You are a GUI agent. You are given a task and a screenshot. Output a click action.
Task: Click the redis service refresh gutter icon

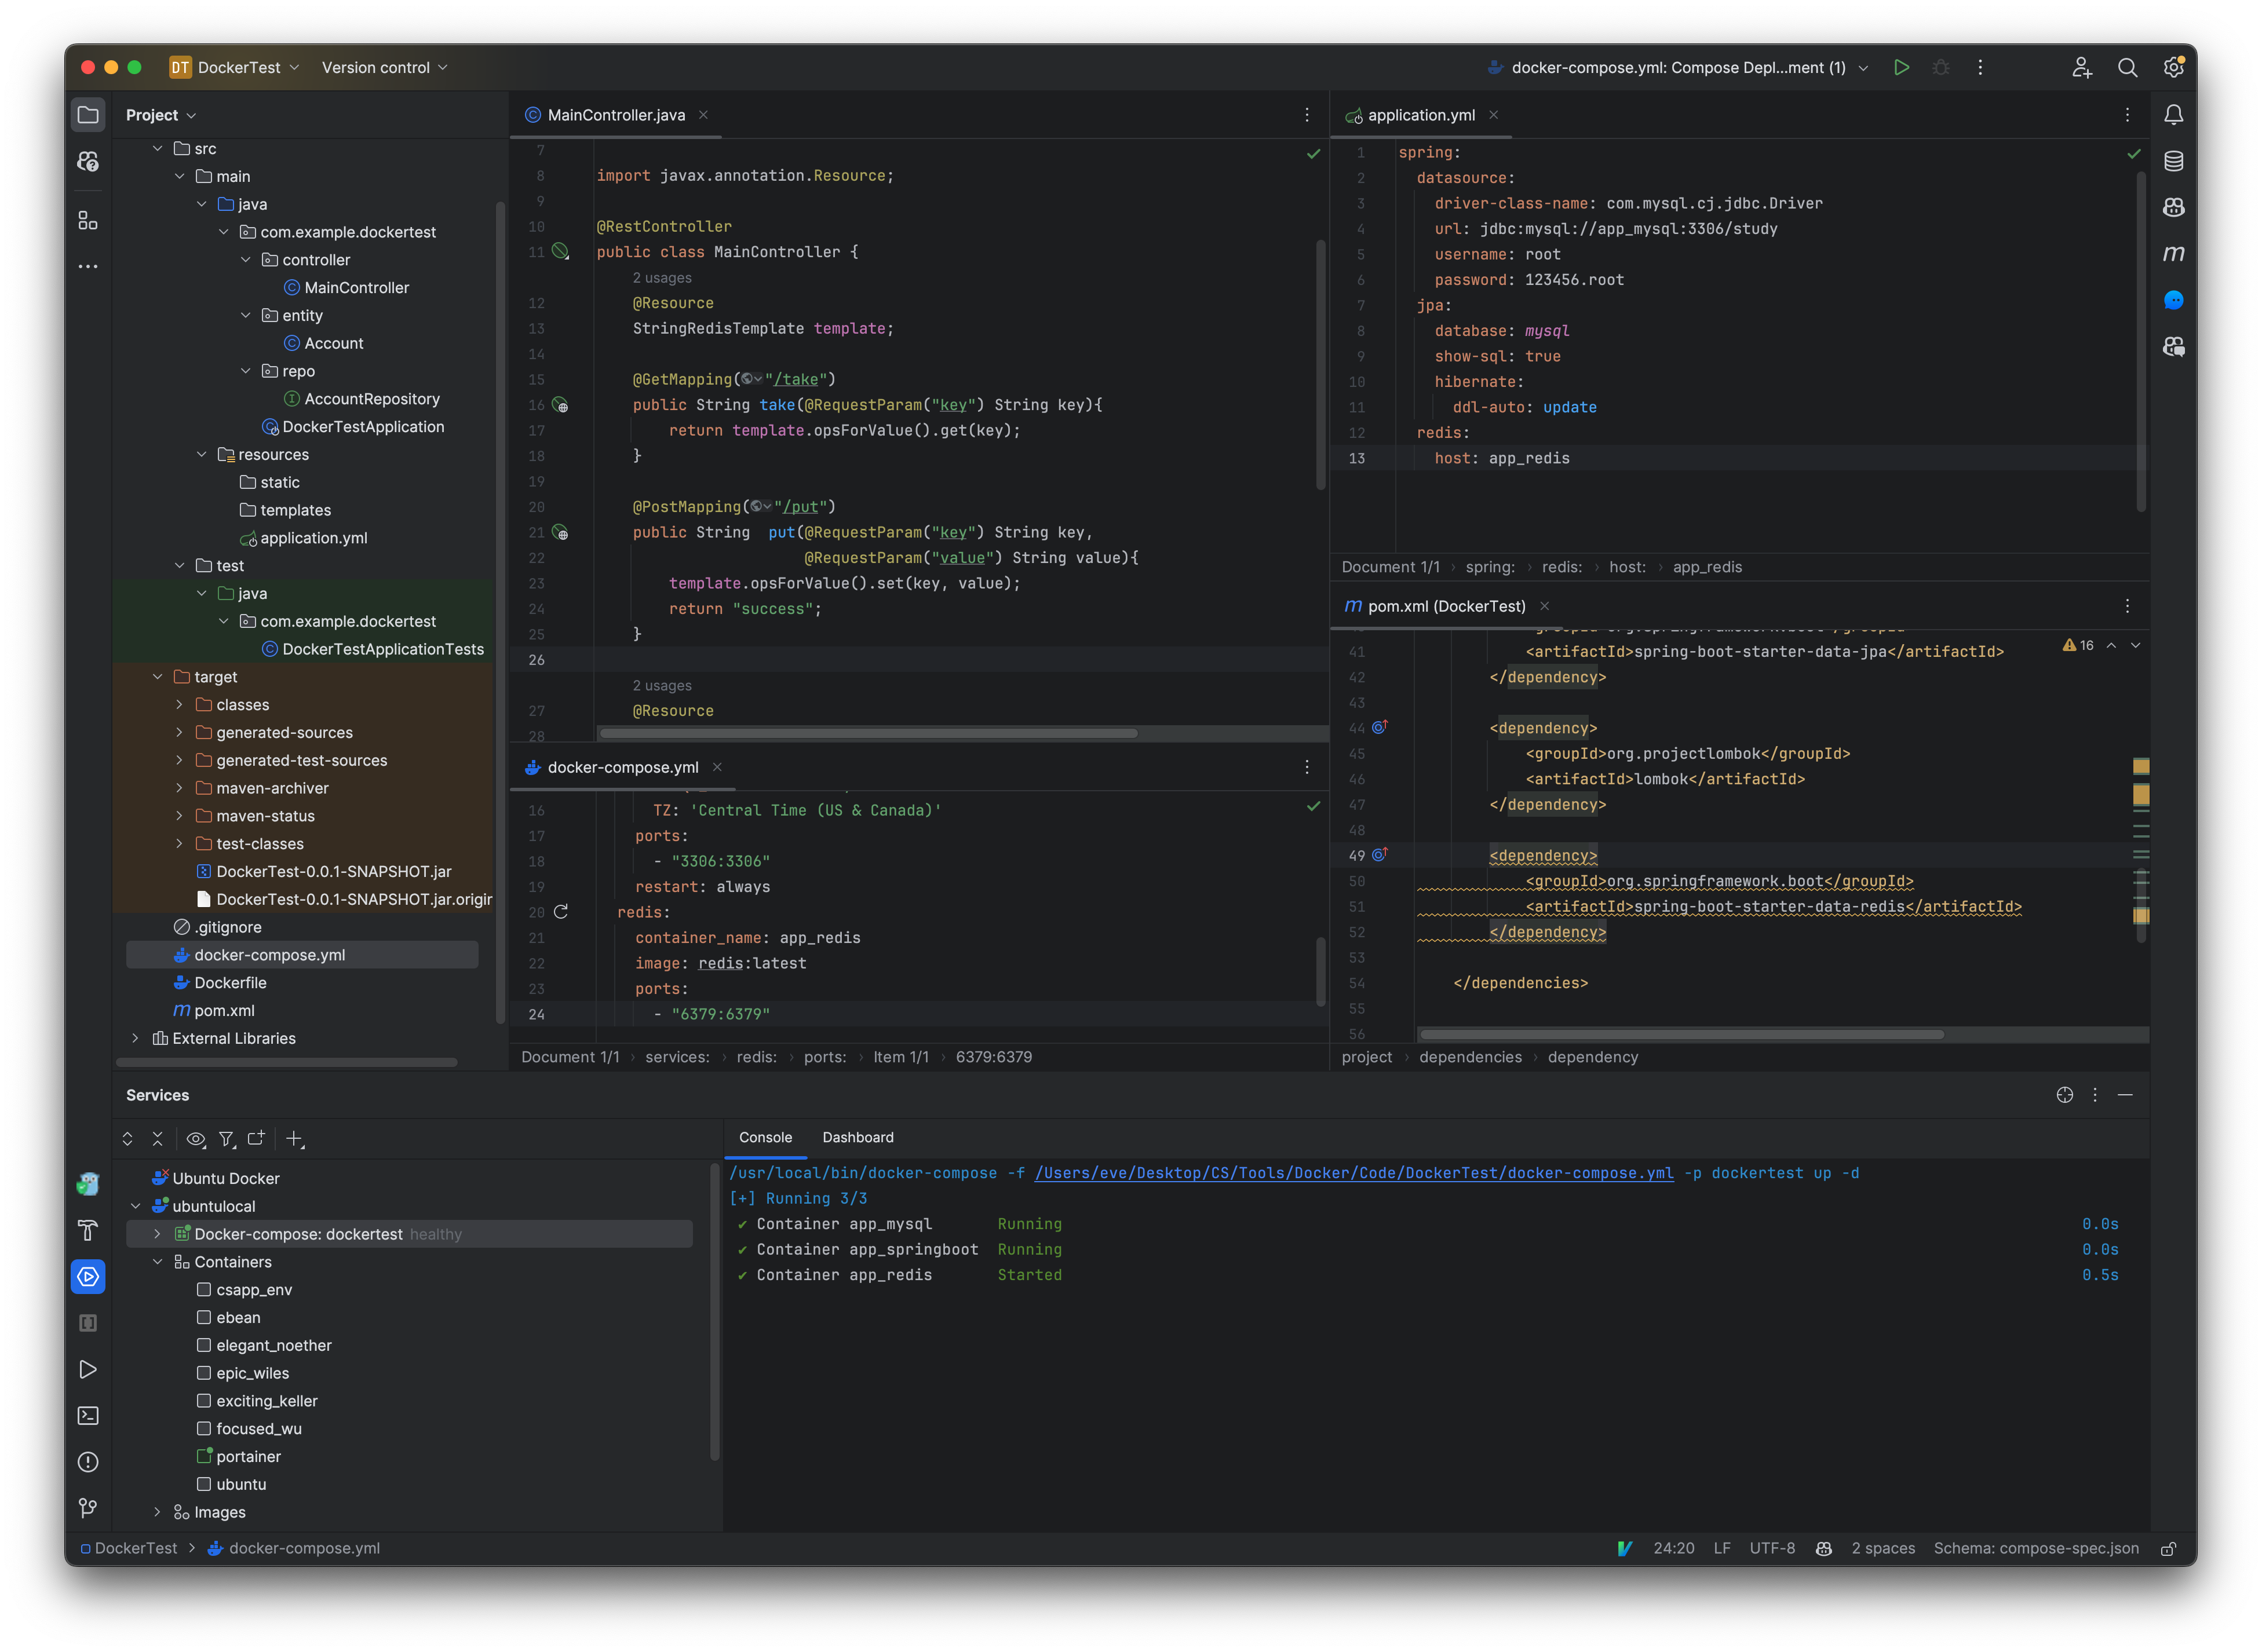[561, 912]
